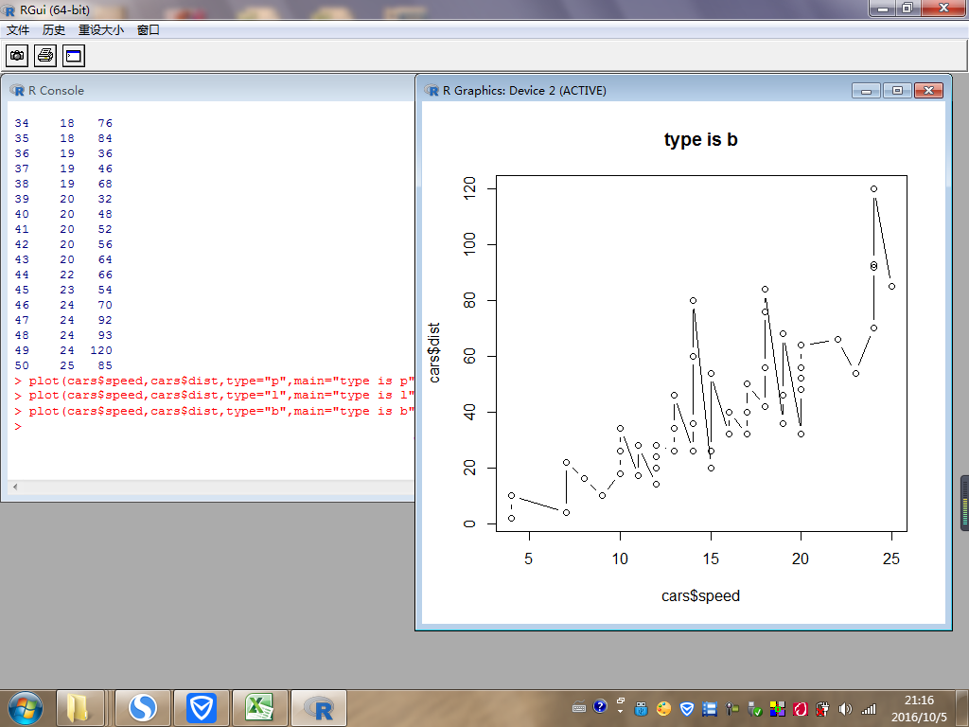The image size is (969, 727).
Task: Click the cars$speed x-axis label
Action: pyautogui.click(x=701, y=596)
